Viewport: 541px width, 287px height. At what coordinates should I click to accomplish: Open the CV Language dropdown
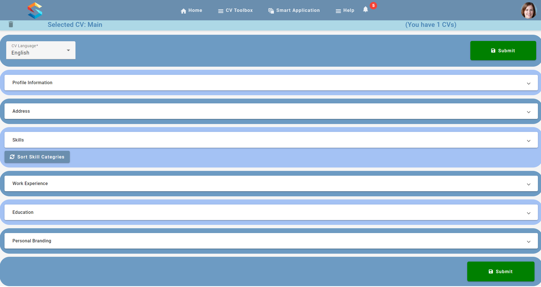click(41, 50)
